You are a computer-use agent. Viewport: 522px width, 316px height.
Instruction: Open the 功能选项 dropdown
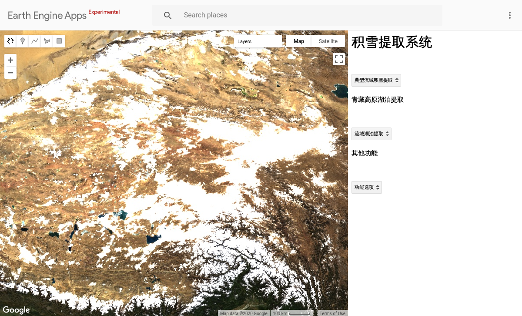coord(366,187)
